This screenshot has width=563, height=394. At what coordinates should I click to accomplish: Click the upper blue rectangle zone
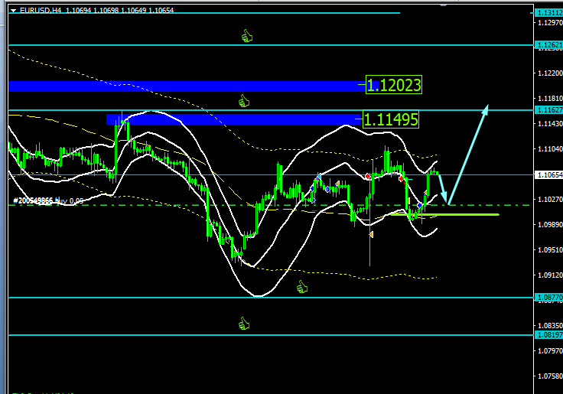point(184,86)
